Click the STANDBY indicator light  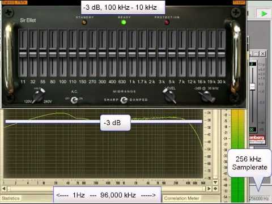84,23
